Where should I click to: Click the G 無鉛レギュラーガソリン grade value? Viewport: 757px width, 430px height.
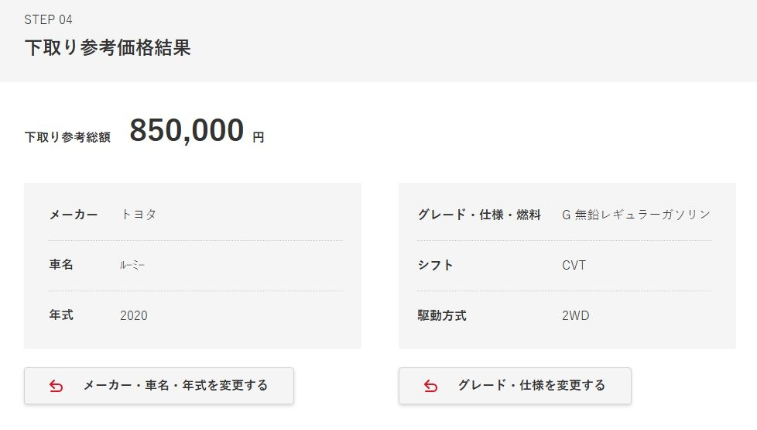[x=635, y=215]
